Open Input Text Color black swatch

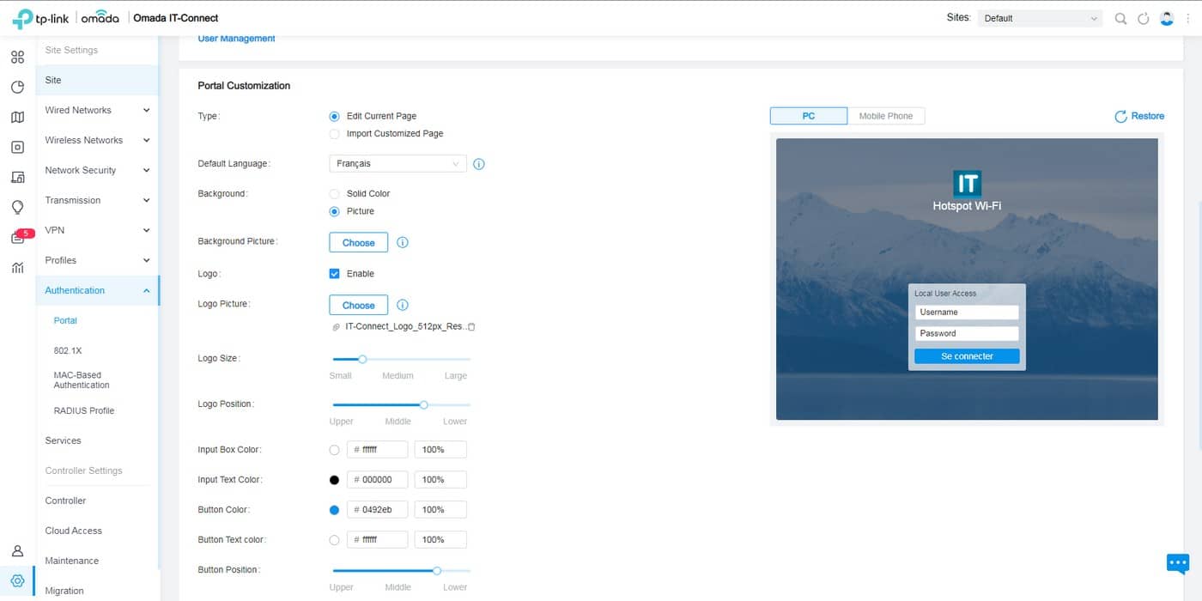pyautogui.click(x=335, y=480)
